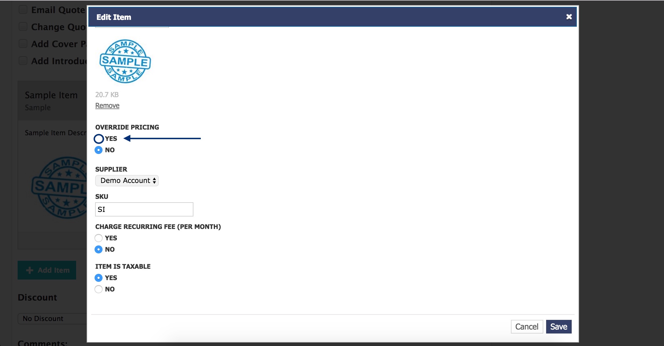Select YES for Override Pricing
The image size is (664, 346).
[99, 139]
